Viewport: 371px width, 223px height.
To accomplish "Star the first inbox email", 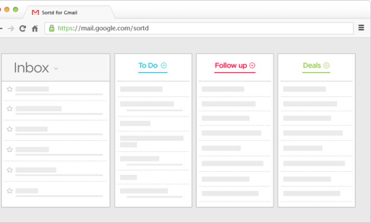I will tap(9, 89).
